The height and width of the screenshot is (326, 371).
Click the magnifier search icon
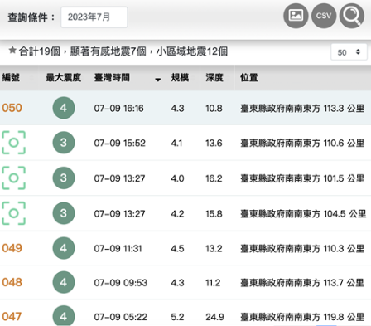[x=352, y=16]
